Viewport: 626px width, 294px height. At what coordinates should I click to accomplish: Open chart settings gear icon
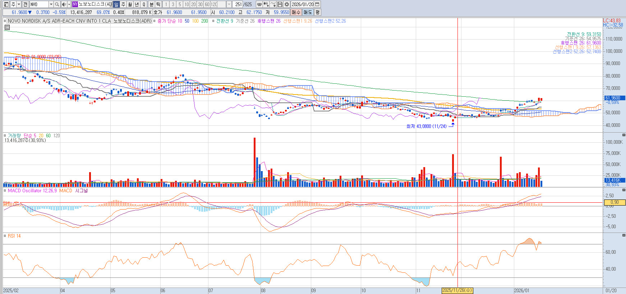(x=286, y=4)
